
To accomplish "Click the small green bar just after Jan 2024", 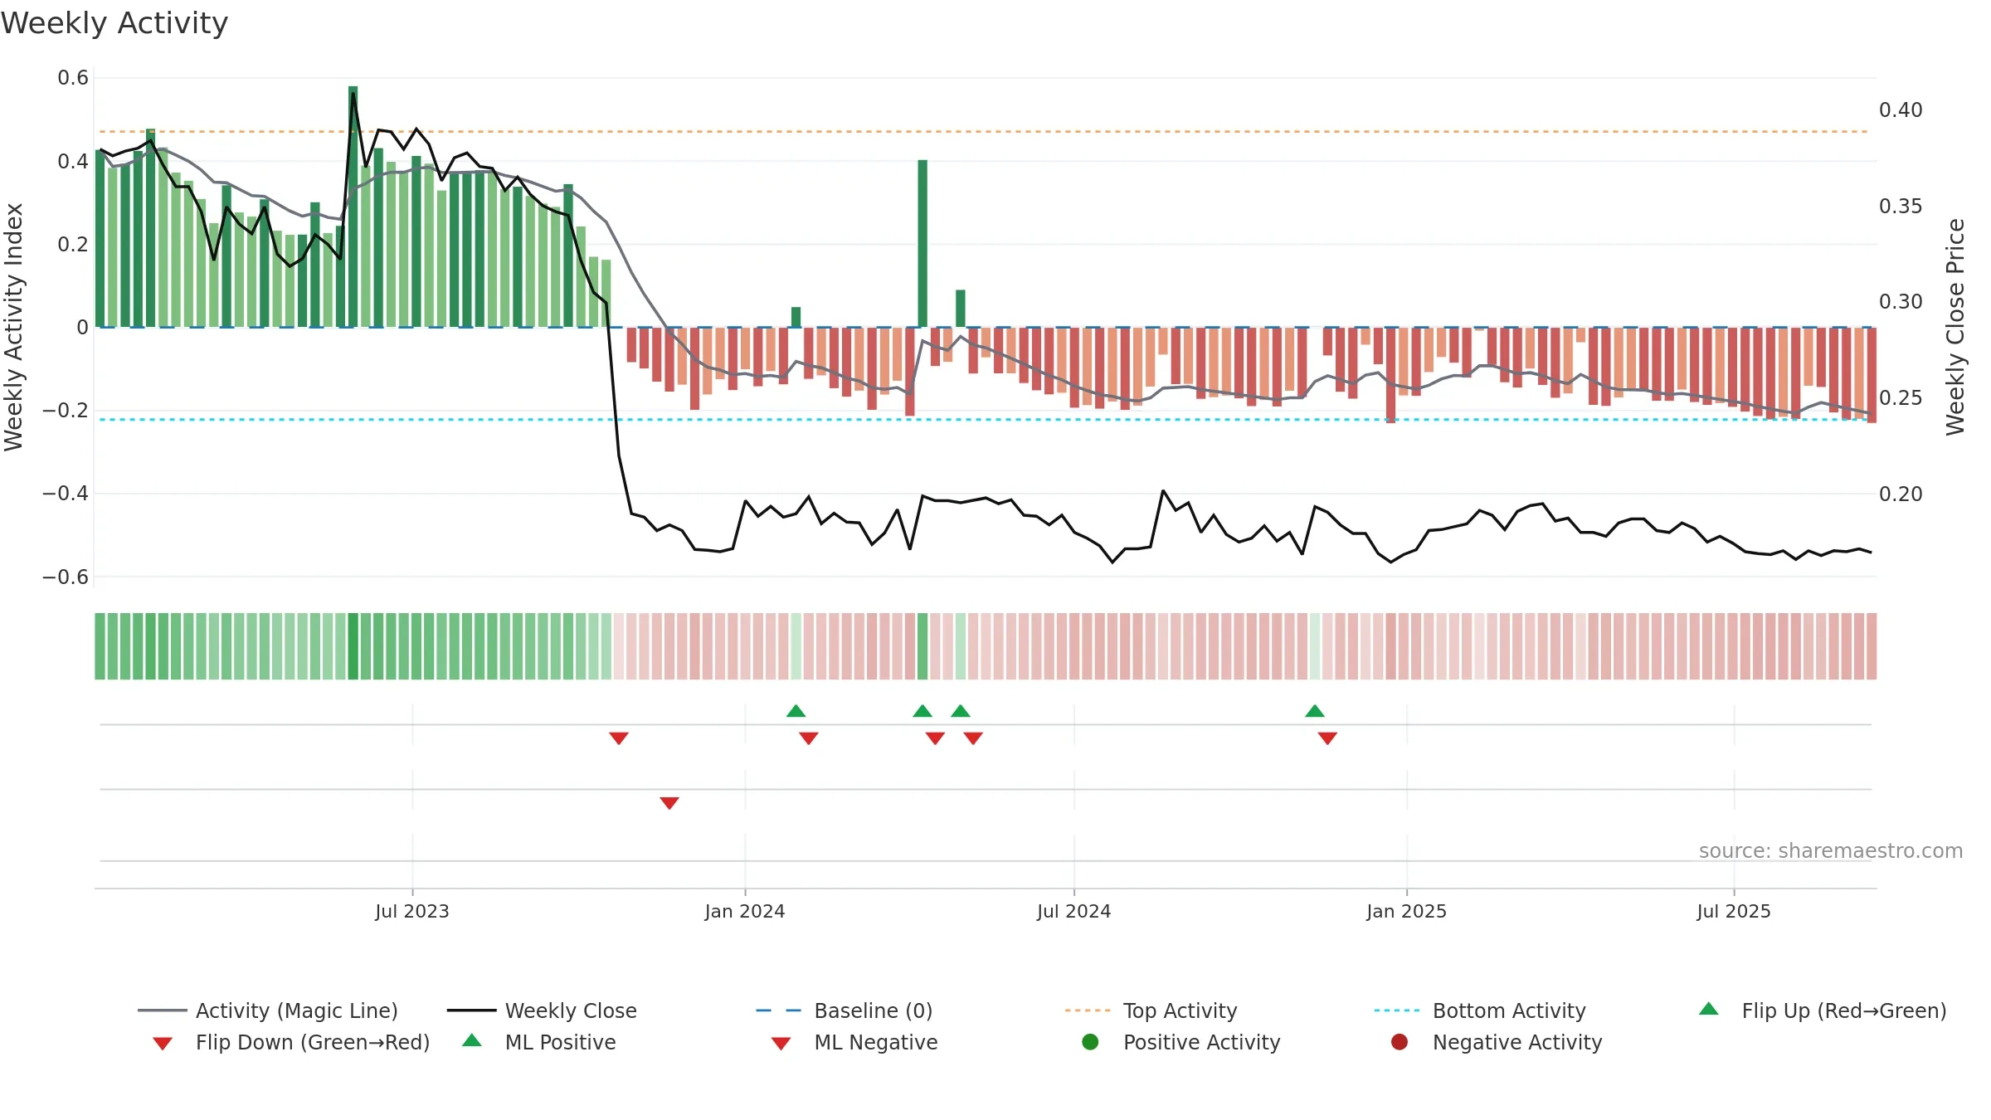I will click(796, 317).
